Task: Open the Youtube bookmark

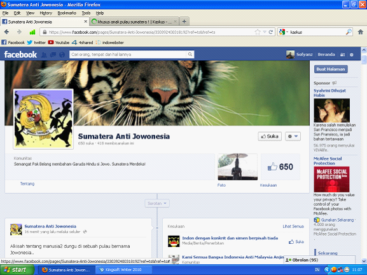Action: coord(59,43)
